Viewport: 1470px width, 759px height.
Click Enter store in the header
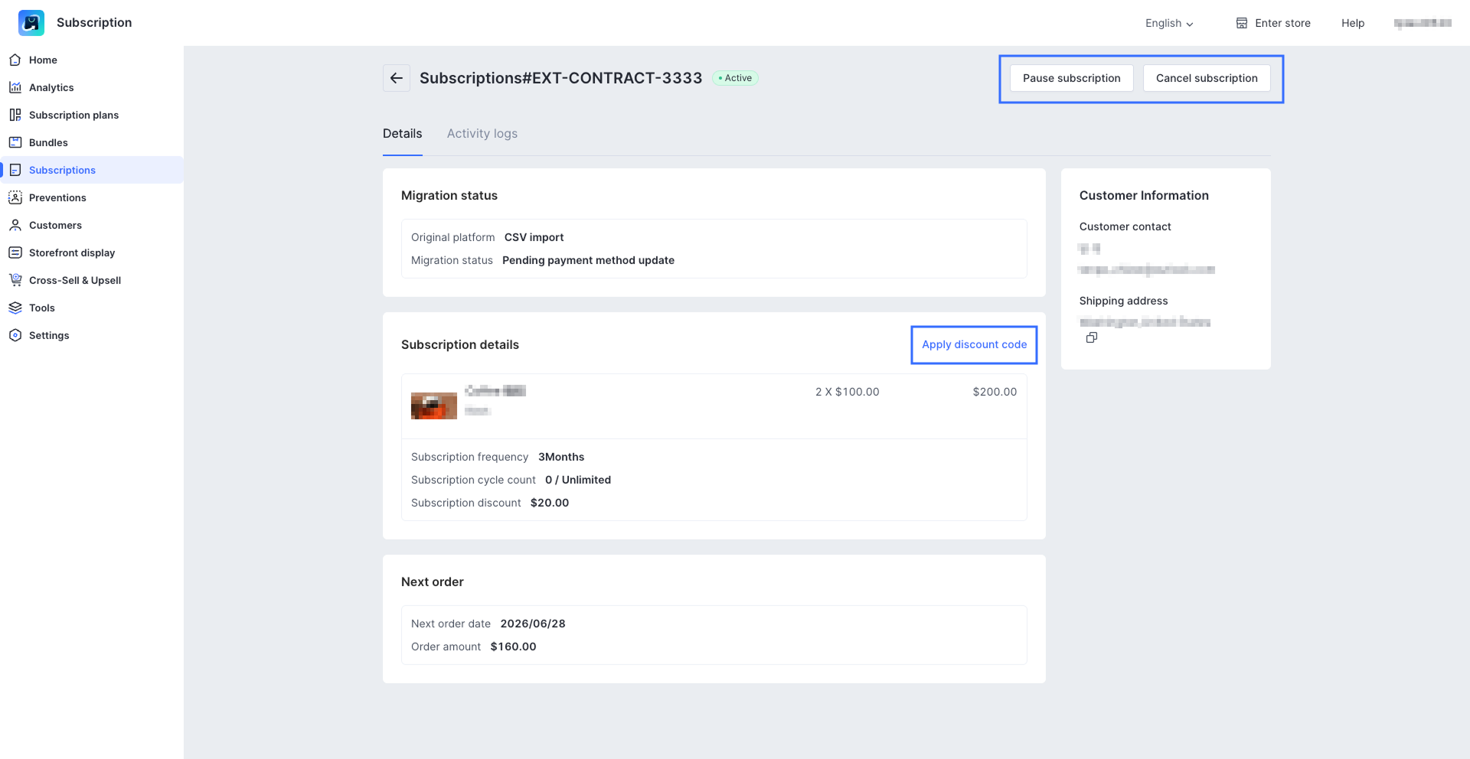point(1273,23)
